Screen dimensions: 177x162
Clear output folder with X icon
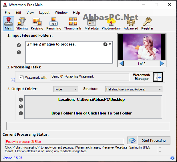point(21,100)
